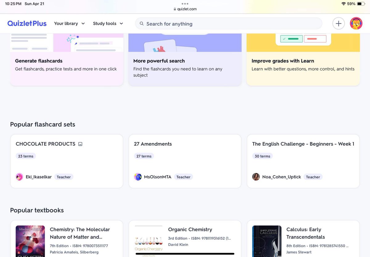The height and width of the screenshot is (257, 370).
Task: Click the 7th Edition ISBN text
Action: pyautogui.click(x=79, y=246)
